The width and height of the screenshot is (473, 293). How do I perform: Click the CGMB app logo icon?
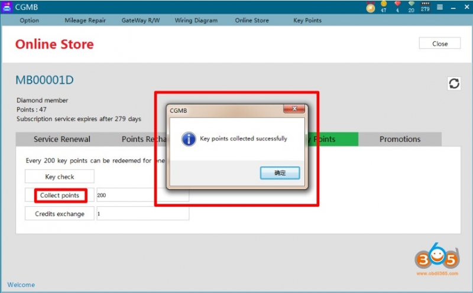point(7,6)
